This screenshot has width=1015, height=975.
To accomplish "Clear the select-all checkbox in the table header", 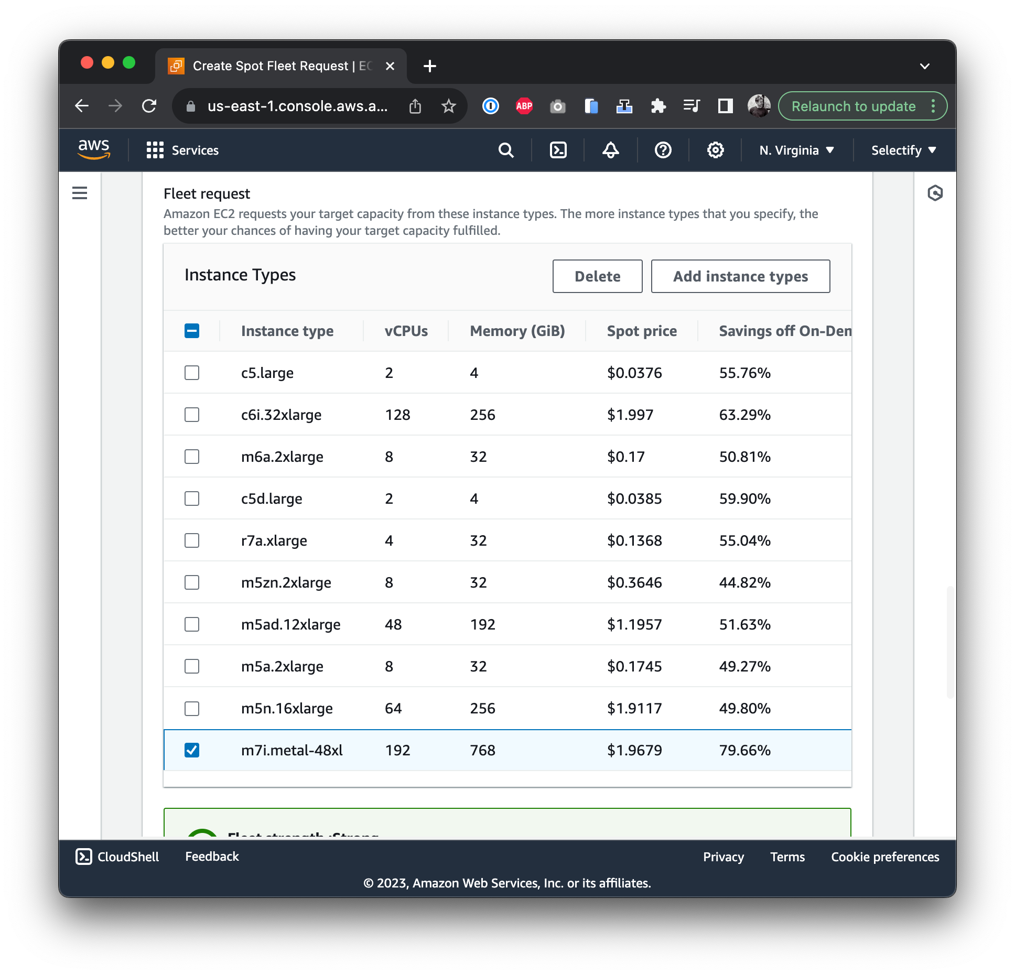I will coord(192,331).
